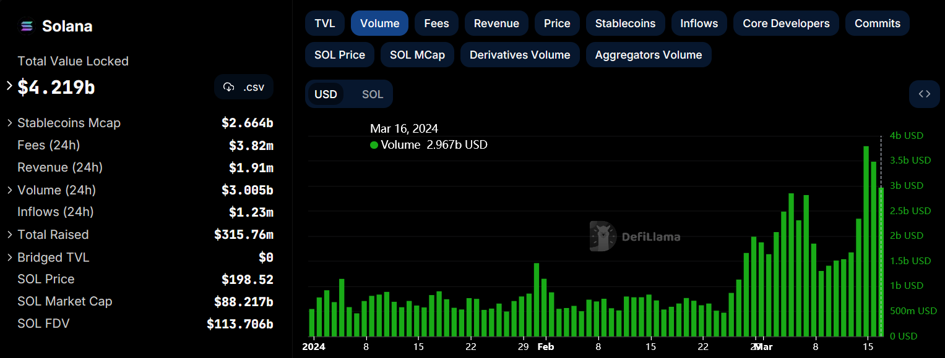The width and height of the screenshot is (945, 358).
Task: Toggle the TVL chart metric
Action: [324, 23]
